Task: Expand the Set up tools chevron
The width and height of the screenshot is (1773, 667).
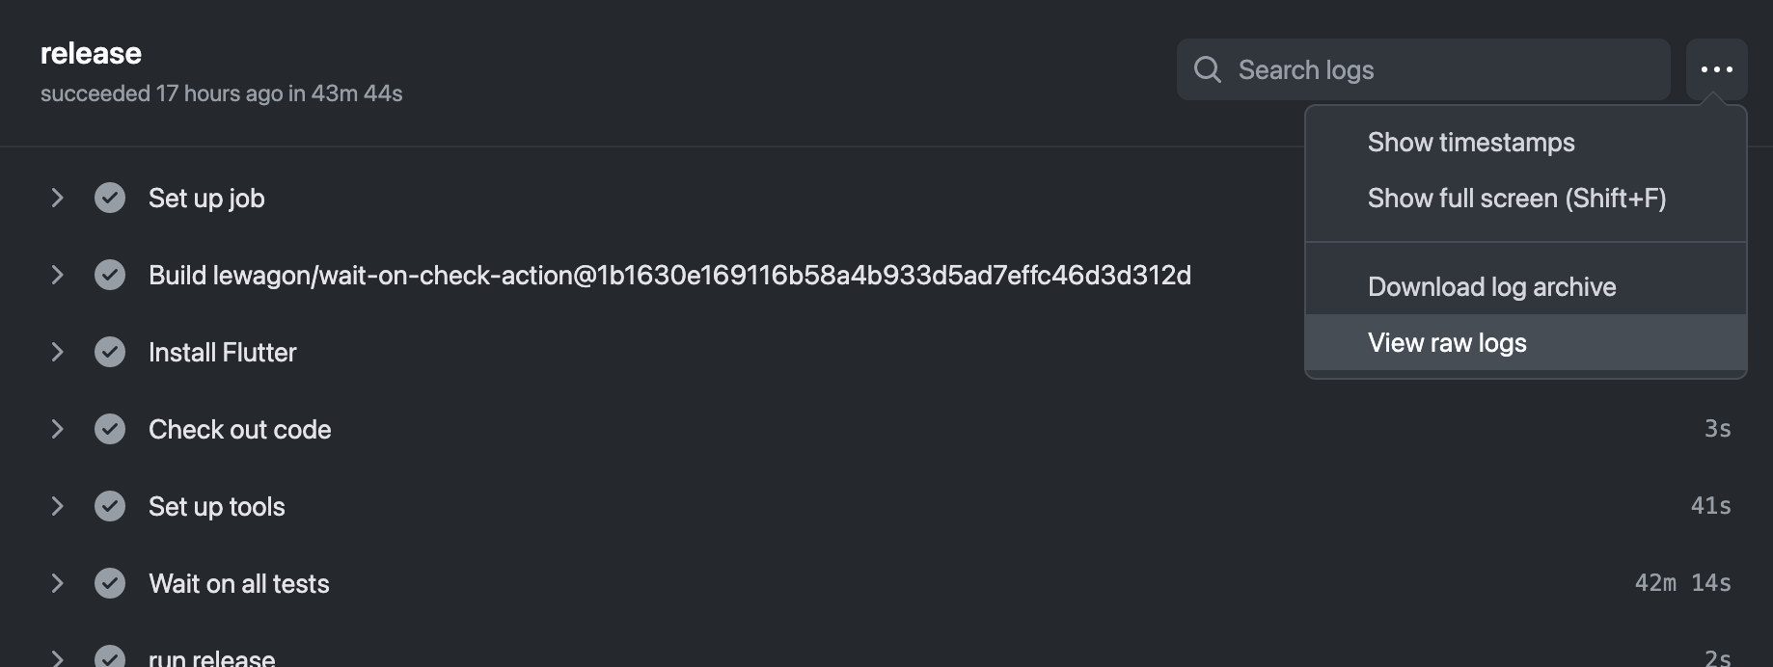Action: (x=57, y=506)
